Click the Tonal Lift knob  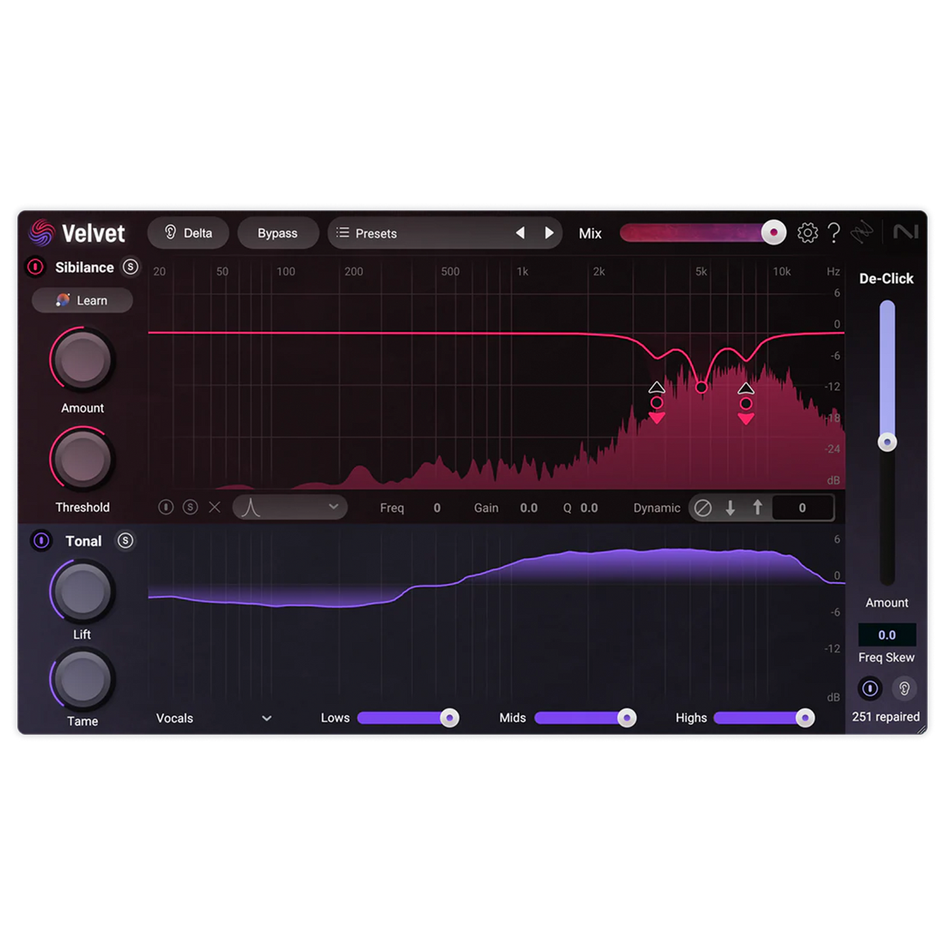point(82,592)
